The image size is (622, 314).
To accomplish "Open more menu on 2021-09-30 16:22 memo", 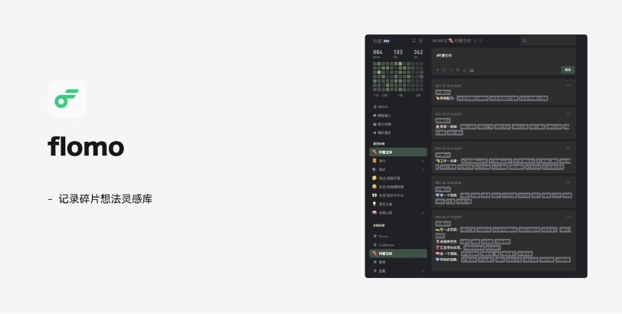I will coord(568,149).
